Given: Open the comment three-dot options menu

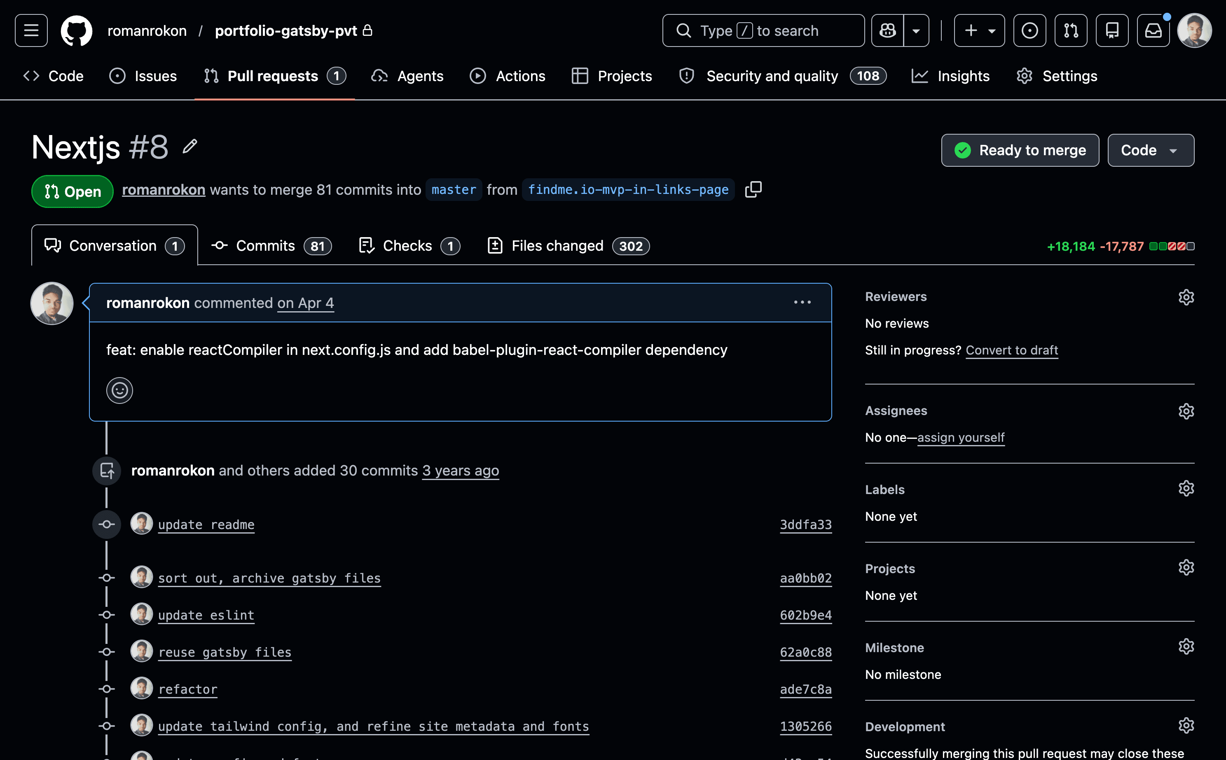Looking at the screenshot, I should pyautogui.click(x=802, y=303).
